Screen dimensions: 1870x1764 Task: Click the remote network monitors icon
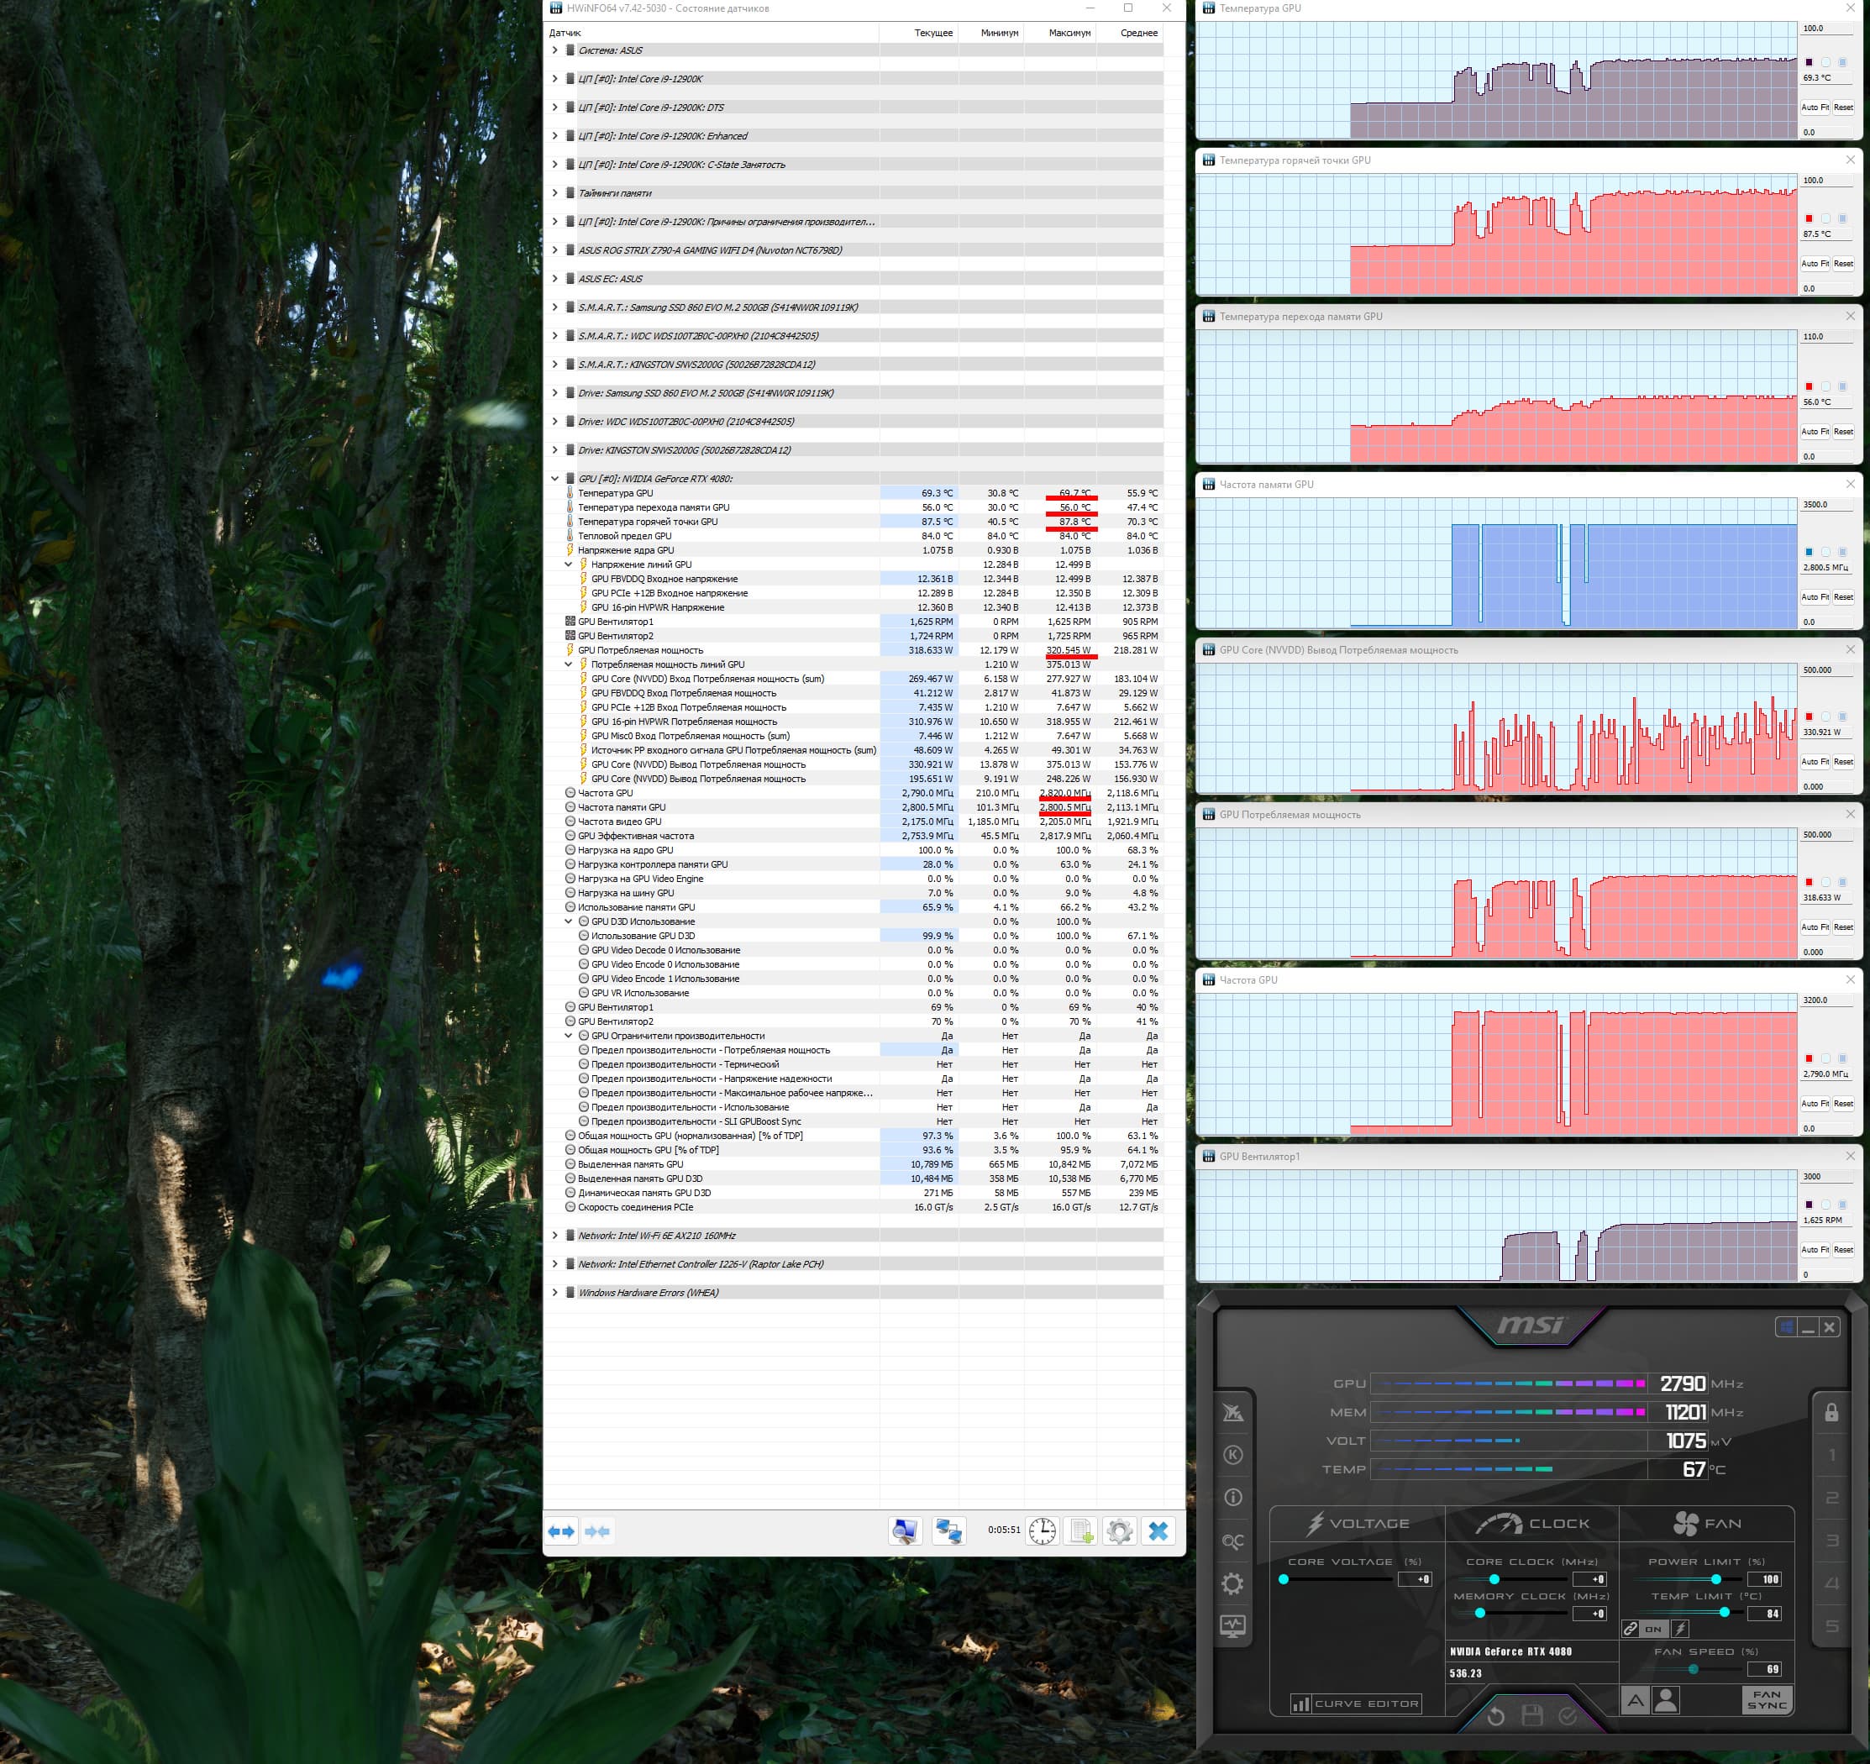click(x=948, y=1530)
